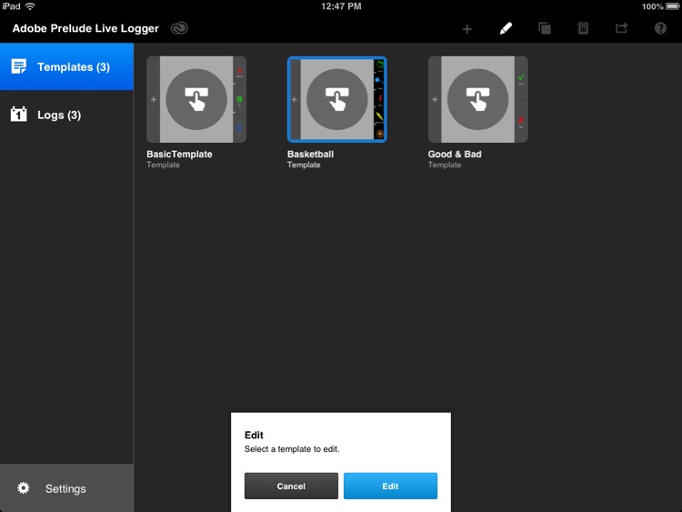
Task: Tap the trash delete icon
Action: coord(583,29)
